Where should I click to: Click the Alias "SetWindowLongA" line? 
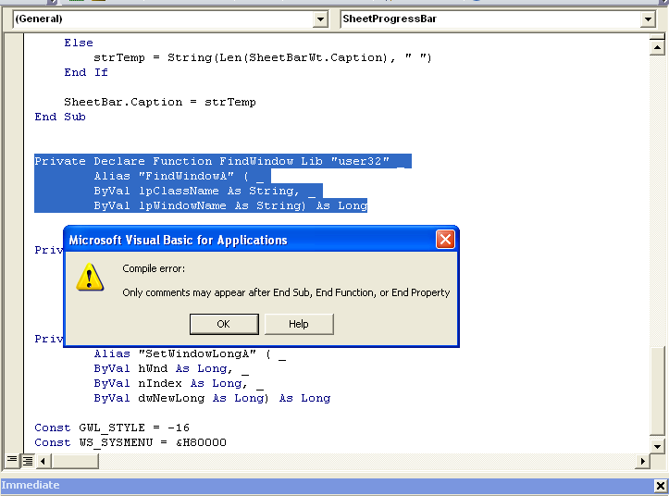pyautogui.click(x=190, y=353)
